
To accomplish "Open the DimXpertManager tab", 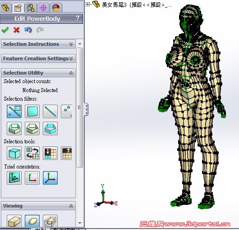I will point(43,8).
